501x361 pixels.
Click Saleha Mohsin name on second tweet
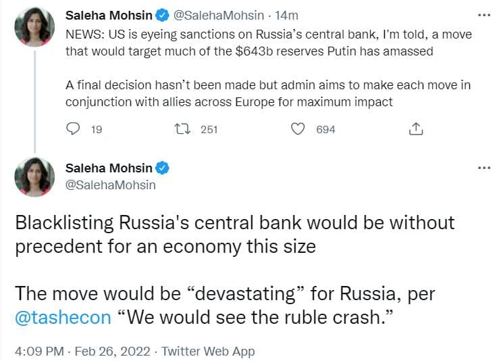(x=109, y=168)
